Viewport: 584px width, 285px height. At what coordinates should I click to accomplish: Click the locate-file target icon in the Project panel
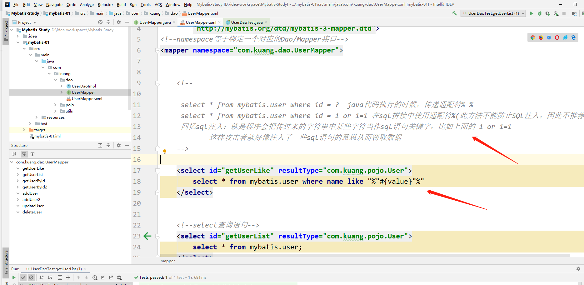point(100,22)
